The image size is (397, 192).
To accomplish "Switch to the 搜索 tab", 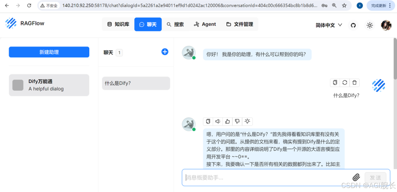I will pos(175,24).
